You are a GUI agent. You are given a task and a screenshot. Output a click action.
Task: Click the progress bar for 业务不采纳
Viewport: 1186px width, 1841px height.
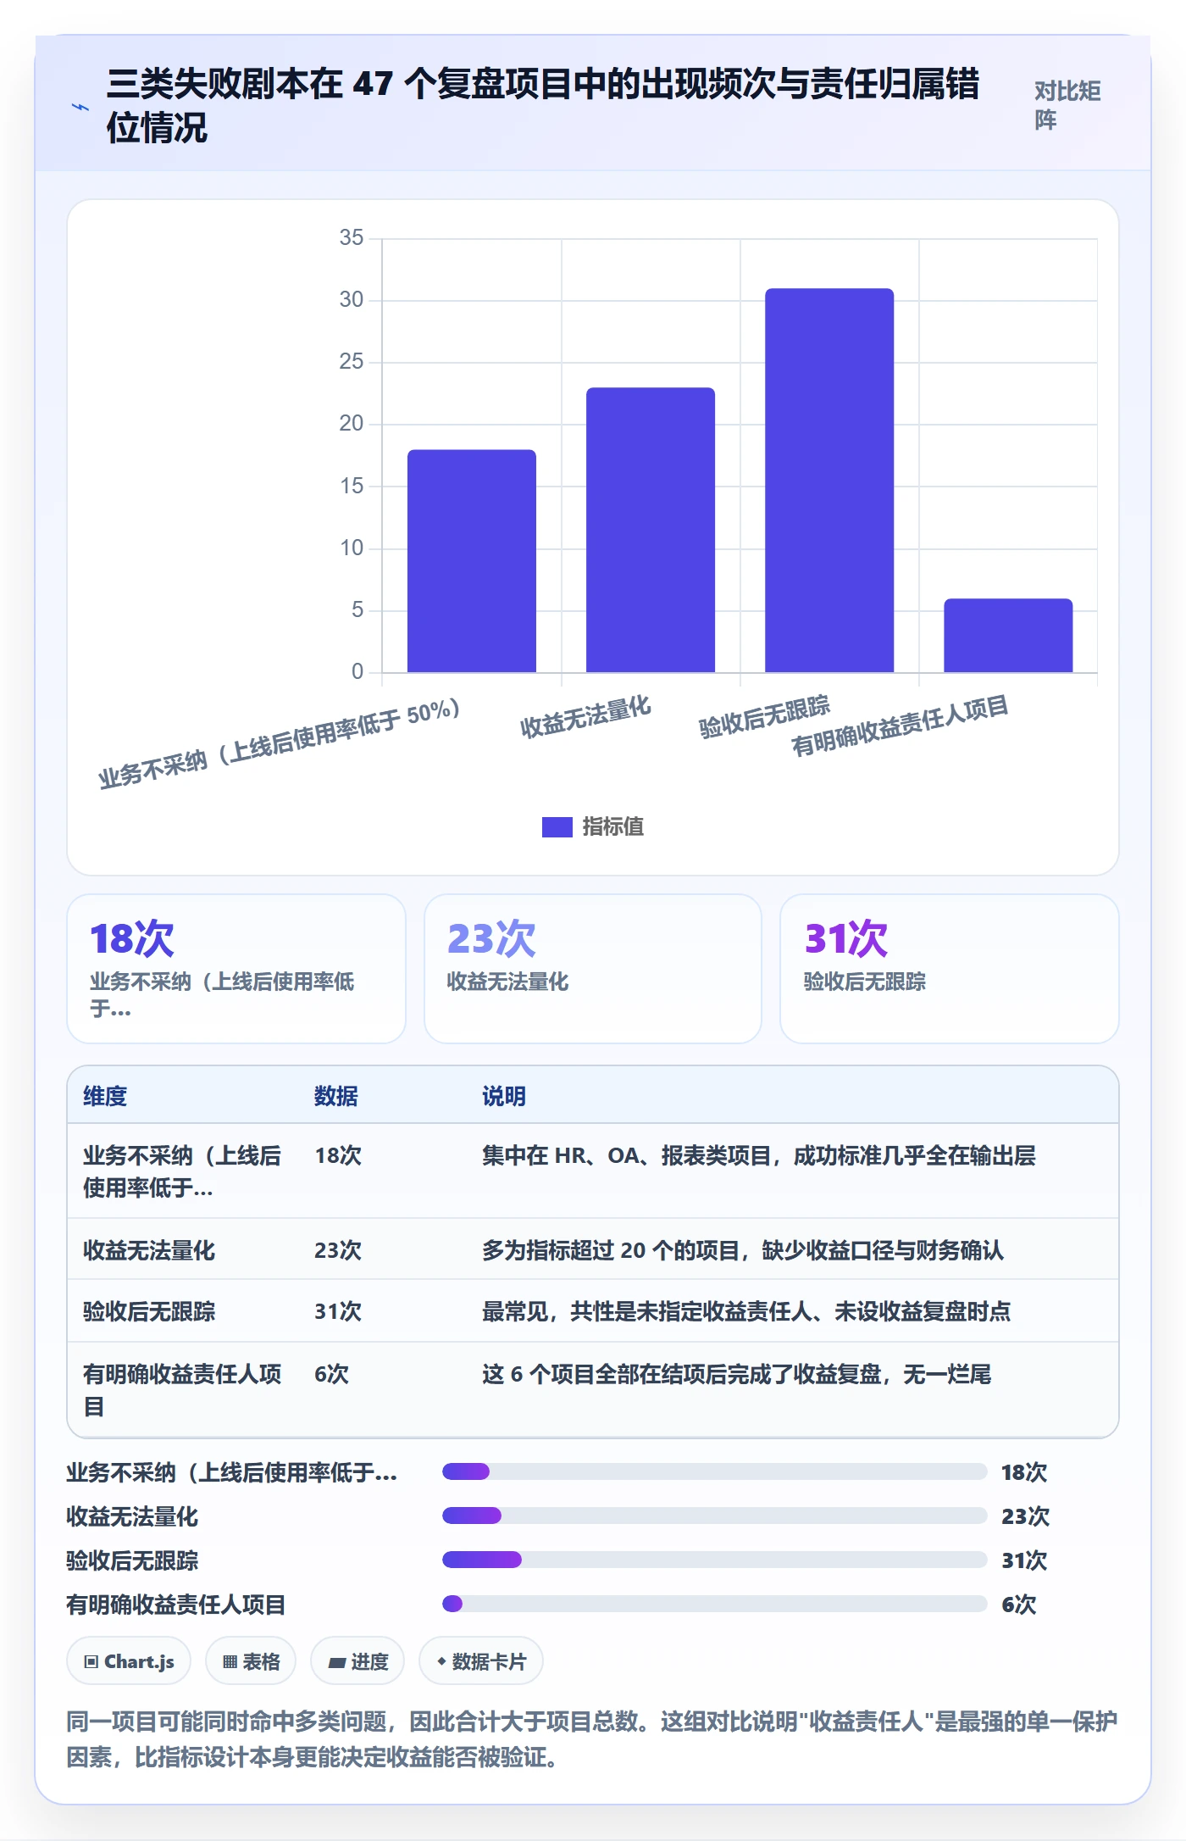tap(714, 1471)
